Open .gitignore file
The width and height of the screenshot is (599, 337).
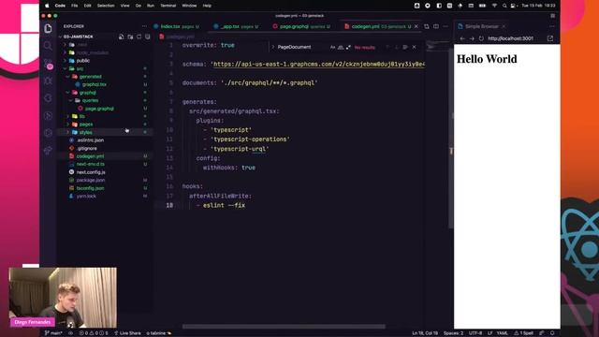[87, 148]
